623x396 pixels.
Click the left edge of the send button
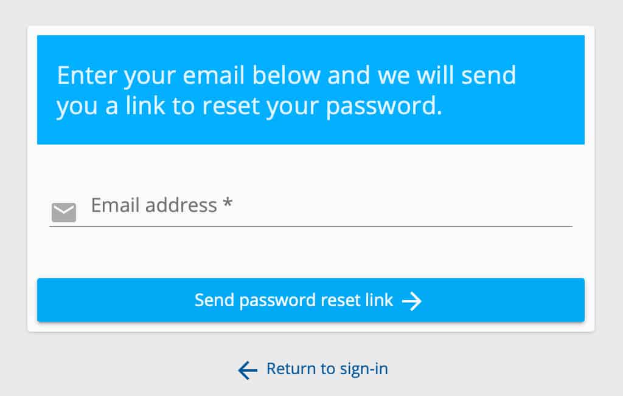(x=46, y=300)
